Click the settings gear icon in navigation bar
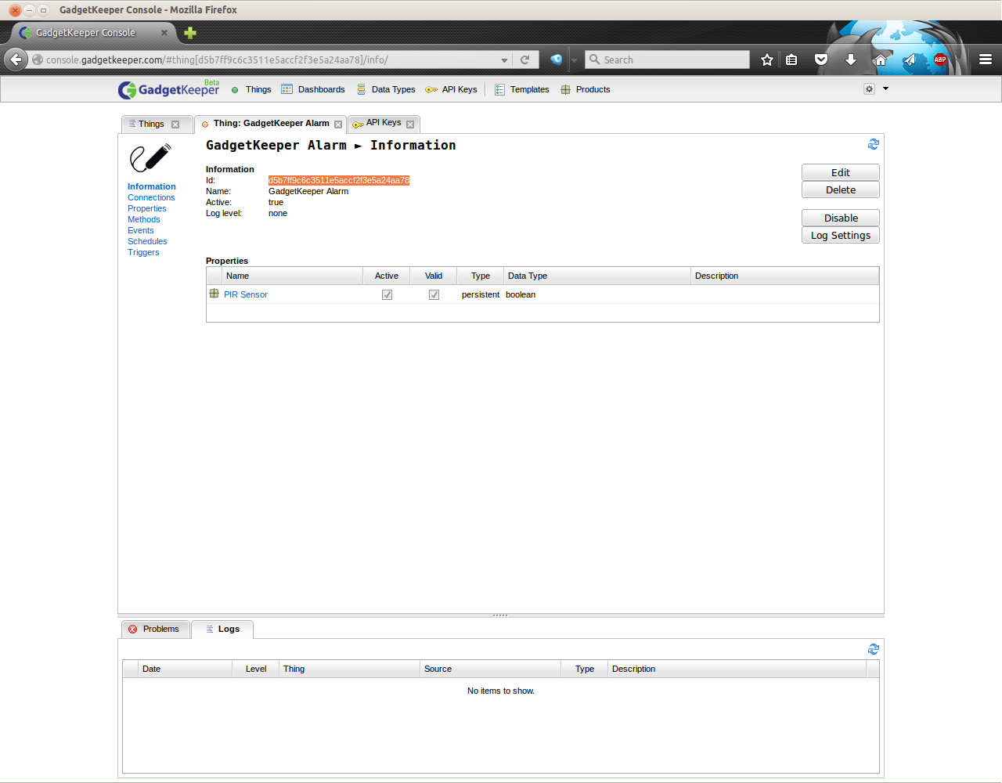This screenshot has height=783, width=1002. (869, 88)
